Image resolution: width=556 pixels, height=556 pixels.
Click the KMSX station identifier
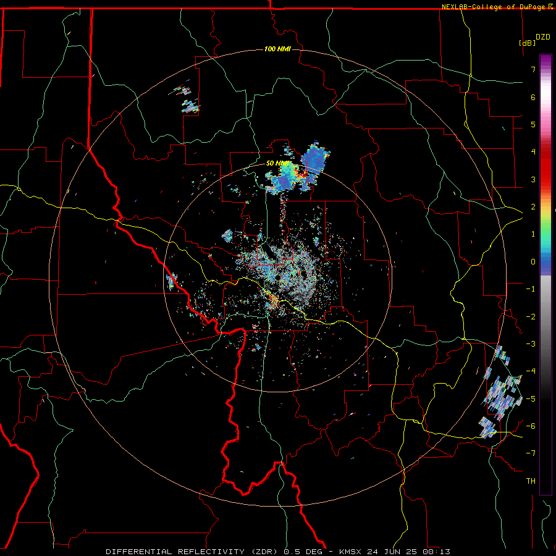coord(352,552)
